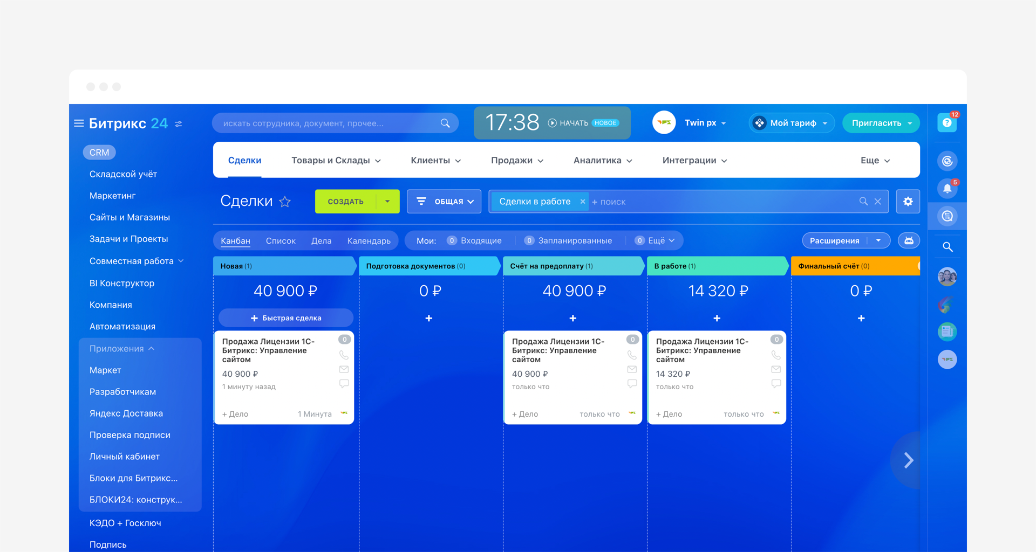Expand the Интеграции menu
The width and height of the screenshot is (1036, 552).
pyautogui.click(x=695, y=161)
